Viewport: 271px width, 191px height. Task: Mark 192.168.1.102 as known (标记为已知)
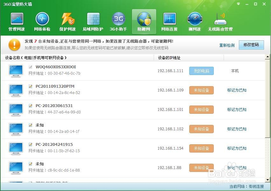pyautogui.click(x=237, y=129)
